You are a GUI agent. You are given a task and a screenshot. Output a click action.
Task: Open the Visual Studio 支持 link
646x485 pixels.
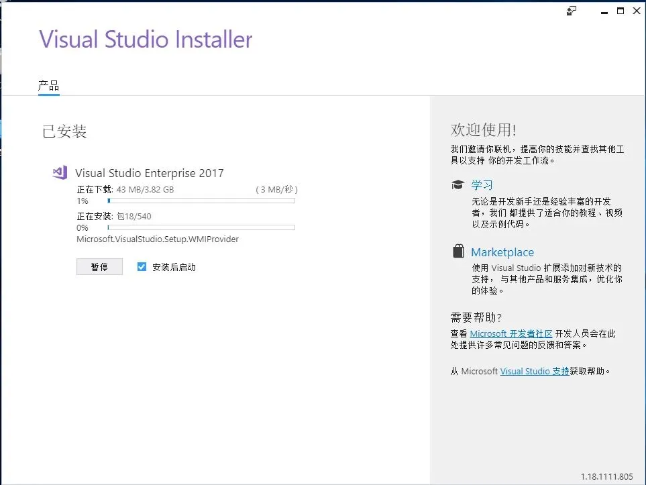tap(535, 371)
